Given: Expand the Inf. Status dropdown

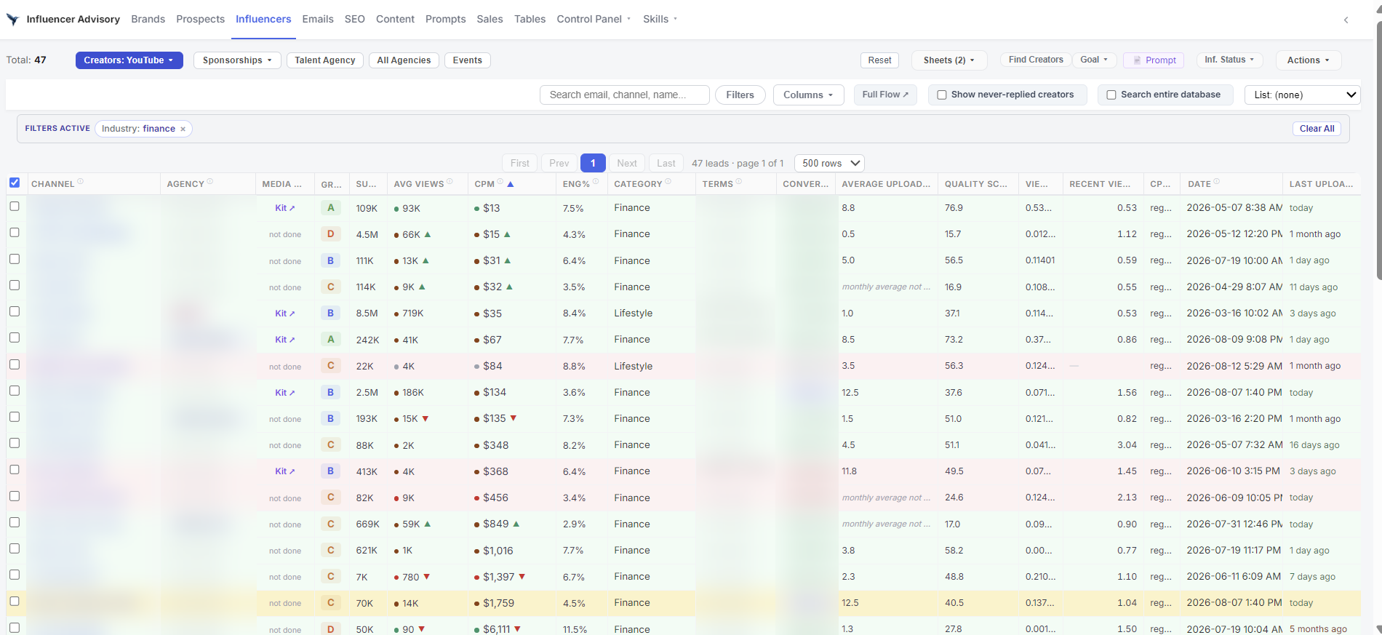Looking at the screenshot, I should pos(1229,60).
